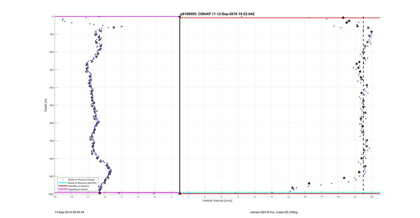The height and width of the screenshot is (218, 420).
Task: Click velocity tick label '-7'
Action: click(x=121, y=197)
